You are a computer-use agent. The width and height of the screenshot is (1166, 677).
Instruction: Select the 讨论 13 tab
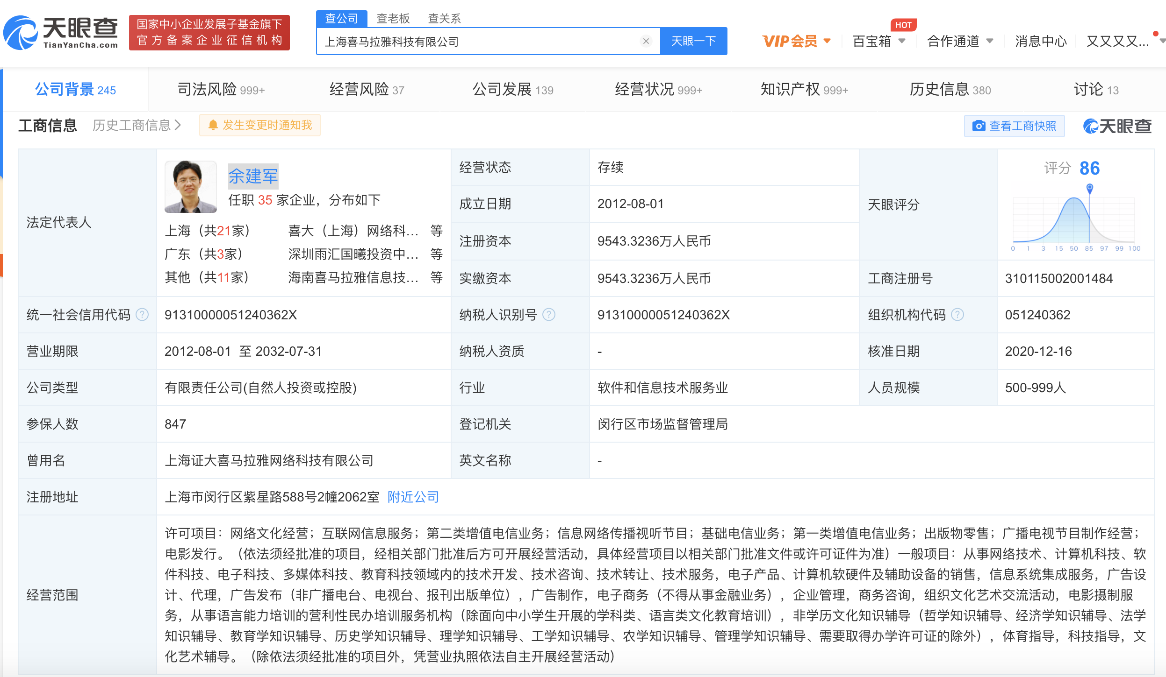(1096, 89)
